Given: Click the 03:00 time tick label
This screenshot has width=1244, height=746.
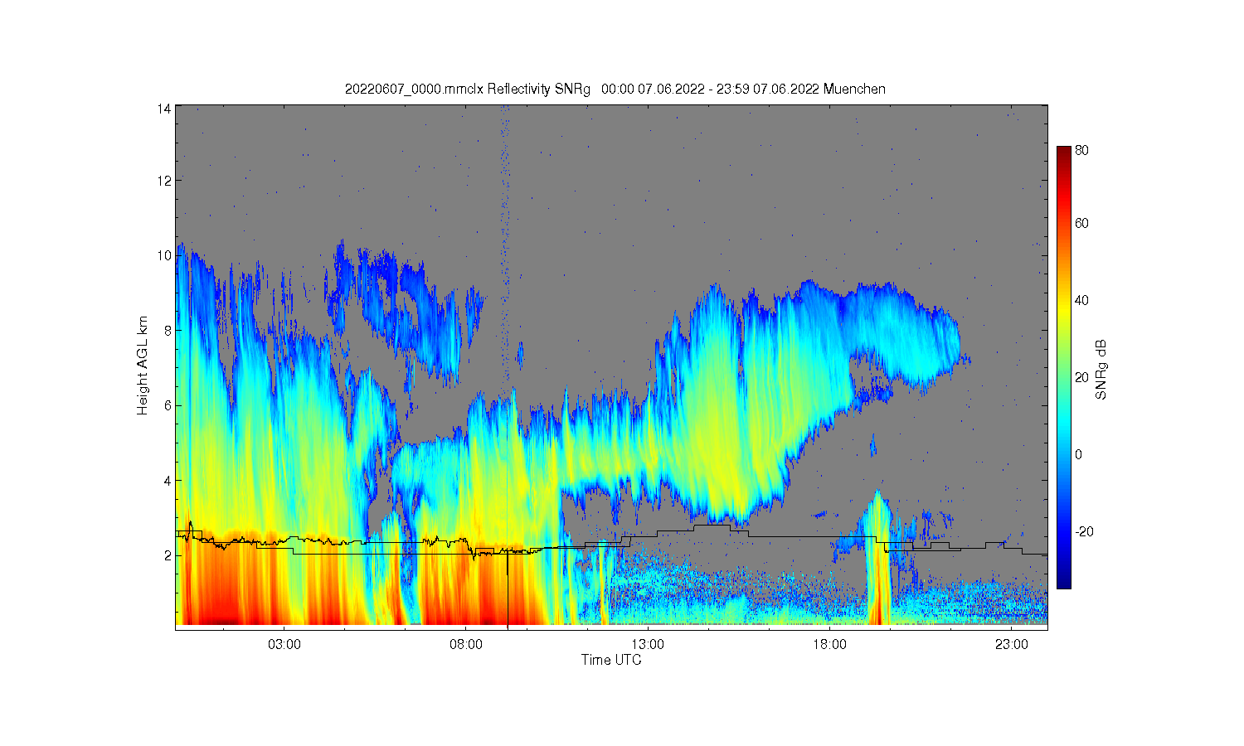Looking at the screenshot, I should 284,644.
